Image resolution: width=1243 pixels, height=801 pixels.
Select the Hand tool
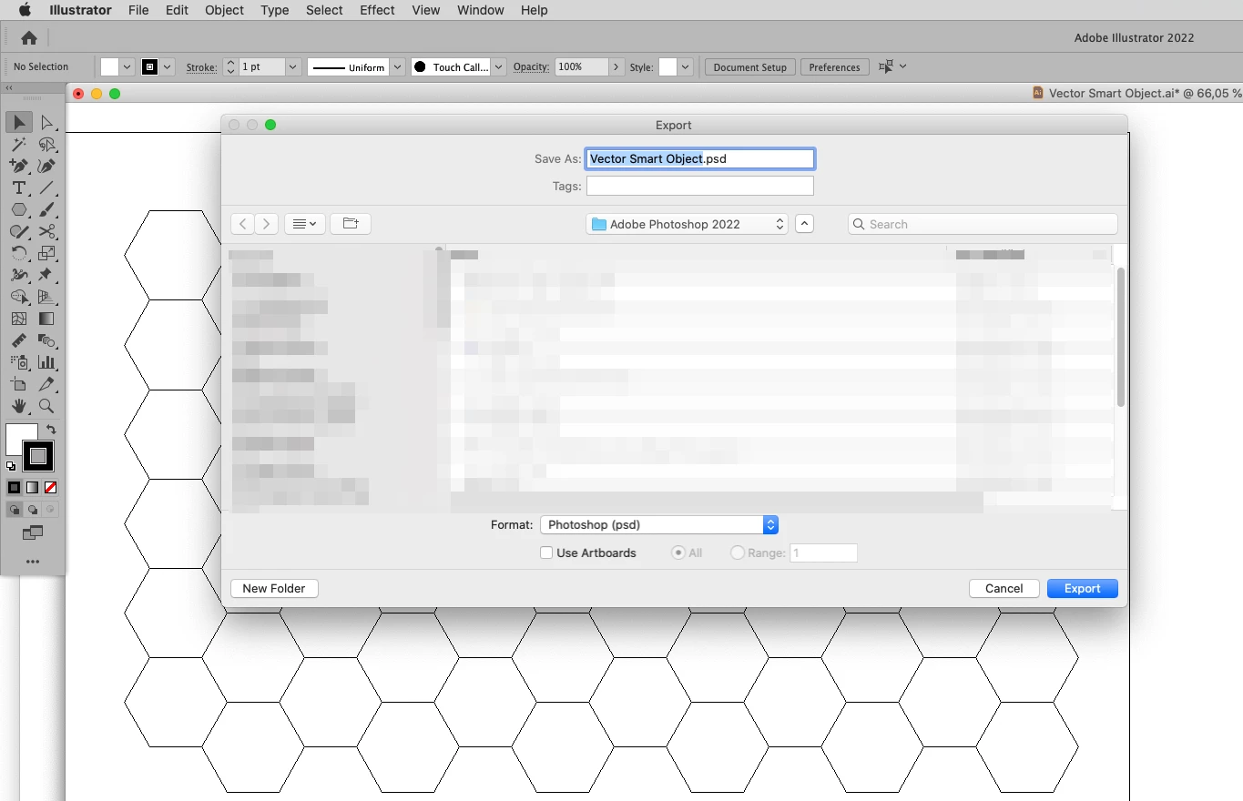tap(19, 406)
